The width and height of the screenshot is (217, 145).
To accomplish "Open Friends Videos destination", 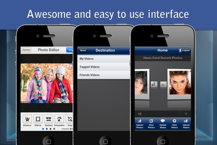I will [104, 75].
